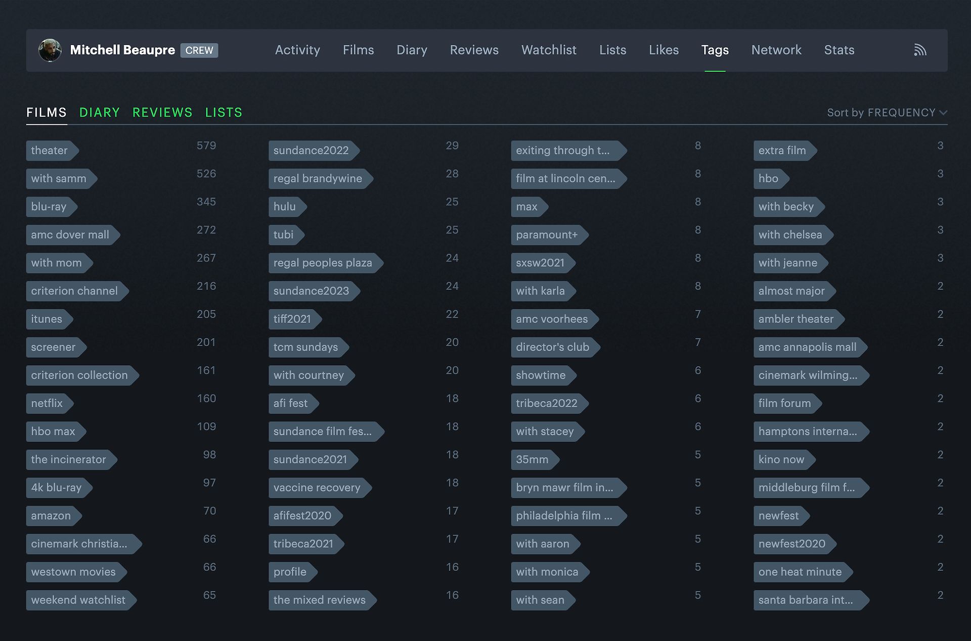Select the sundance2022 tag
Image resolution: width=971 pixels, height=641 pixels.
[311, 151]
